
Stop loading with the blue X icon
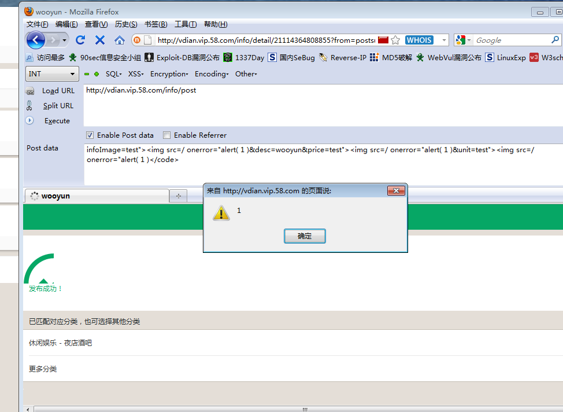pyautogui.click(x=100, y=40)
